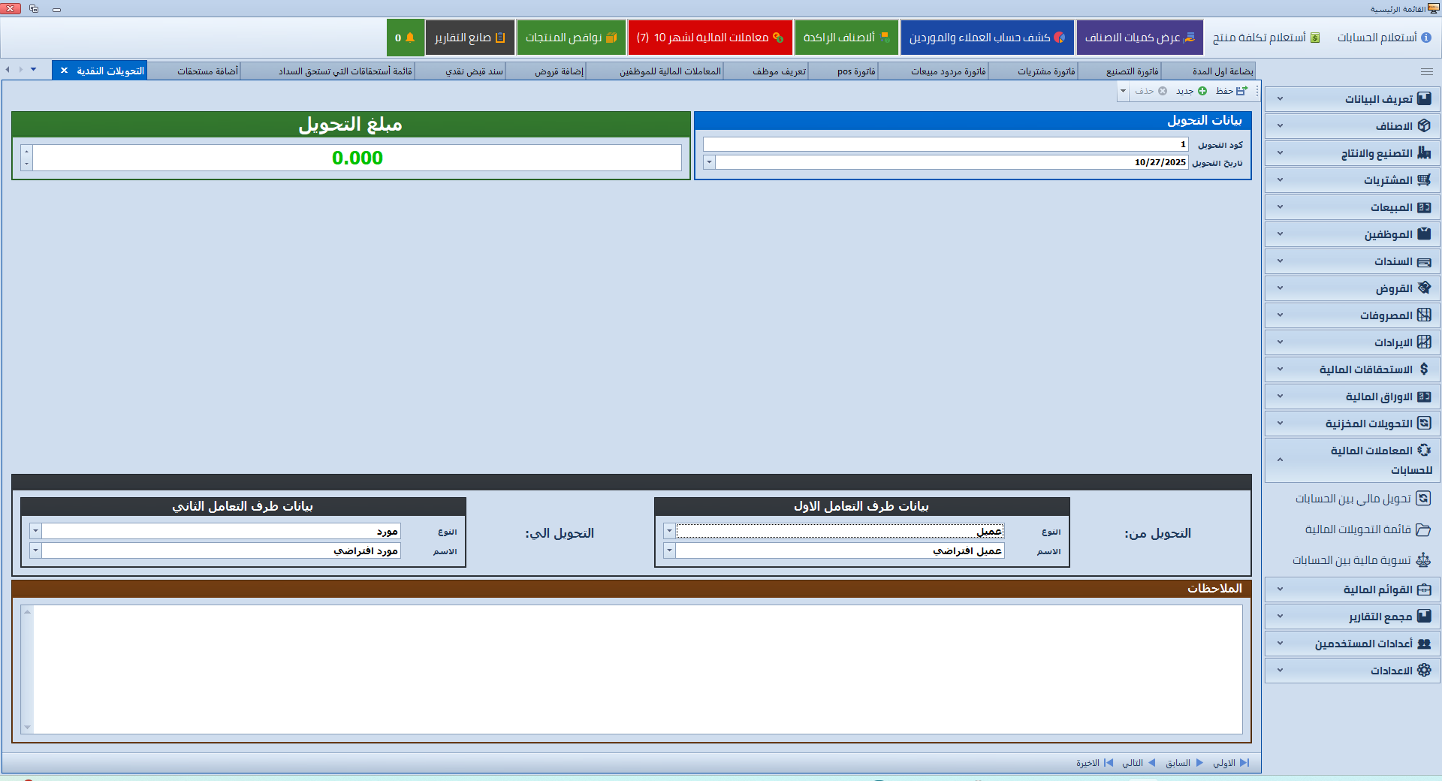Go to next record (التالى) navigation
Screen dimensions: 1442x781
pyautogui.click(x=1139, y=763)
